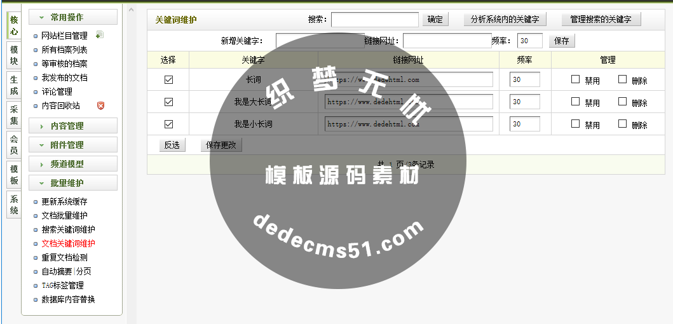Open 更新系统缓存 link

point(64,201)
